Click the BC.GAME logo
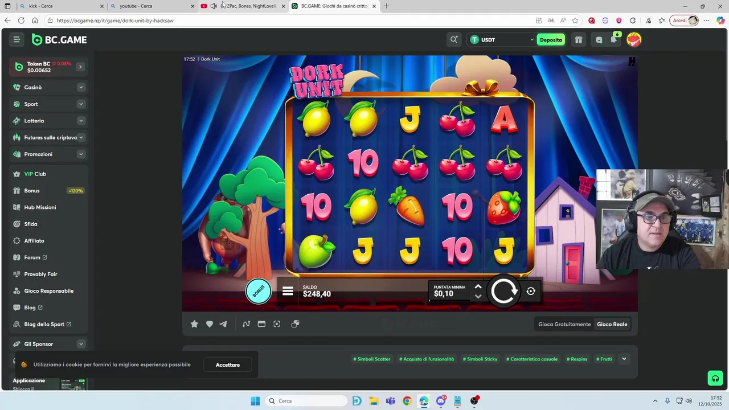The width and height of the screenshot is (729, 410). [x=59, y=39]
